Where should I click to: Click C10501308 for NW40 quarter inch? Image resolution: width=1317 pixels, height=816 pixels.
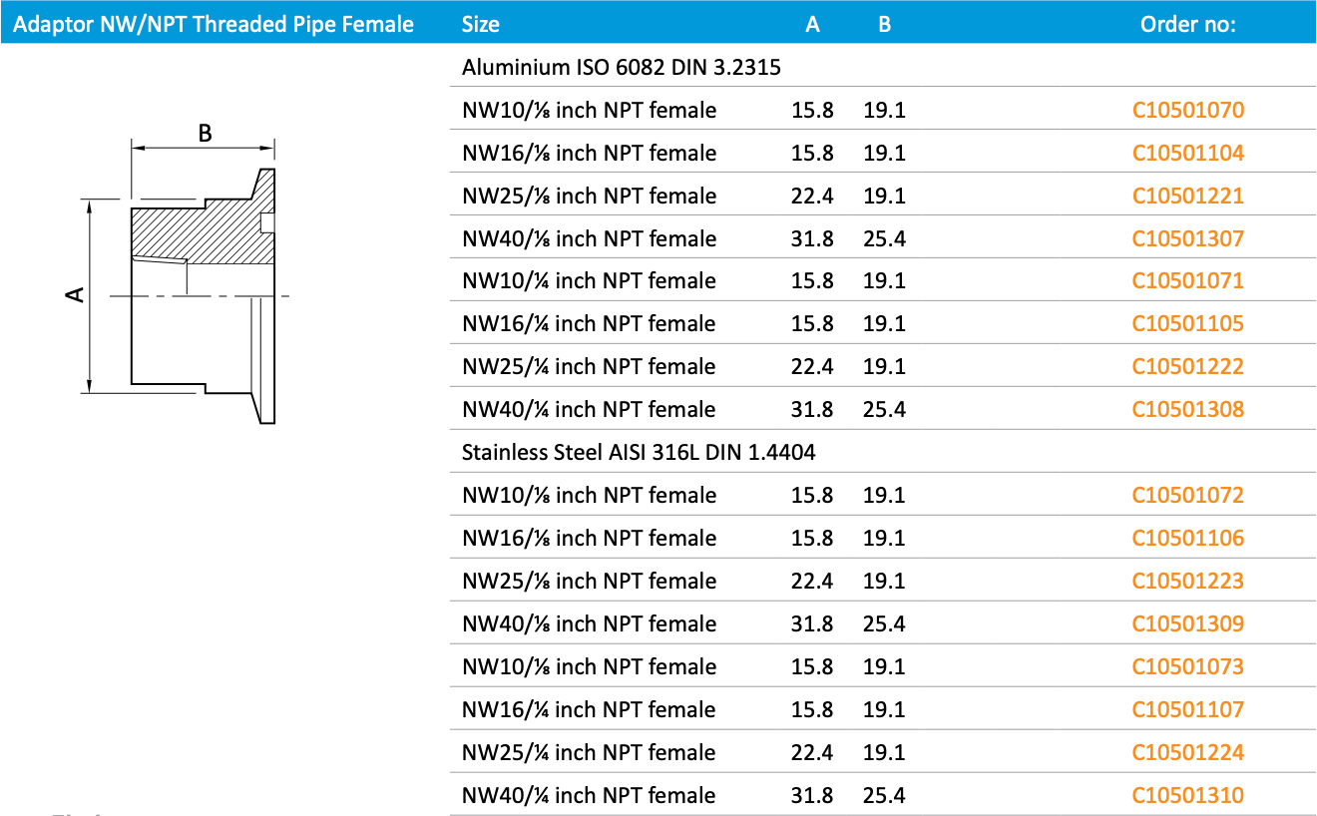1187,409
